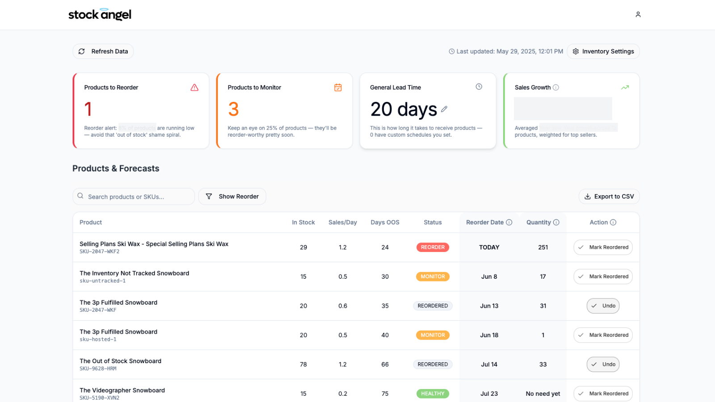Undo reorder for SKU-2047-WKF snowboard
The image size is (715, 402).
tap(603, 306)
